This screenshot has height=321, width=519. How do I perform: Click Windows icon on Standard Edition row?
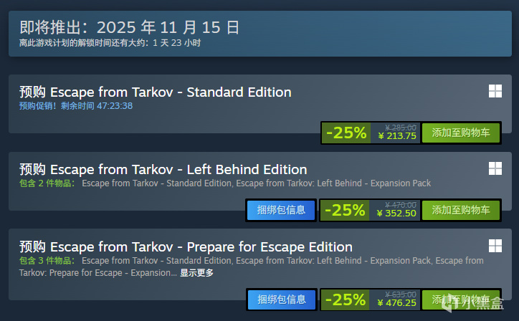(495, 91)
